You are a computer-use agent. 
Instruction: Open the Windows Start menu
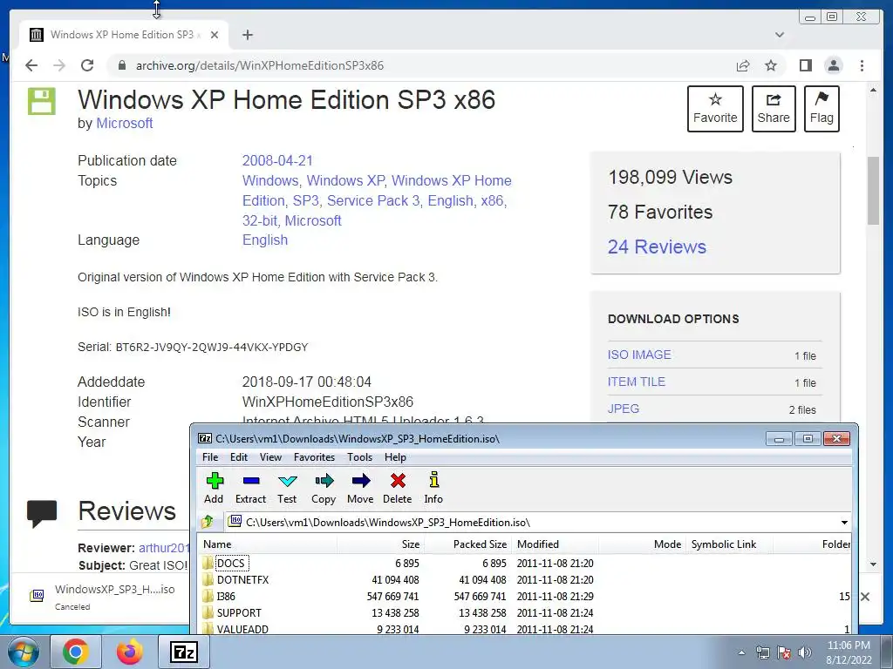23,652
